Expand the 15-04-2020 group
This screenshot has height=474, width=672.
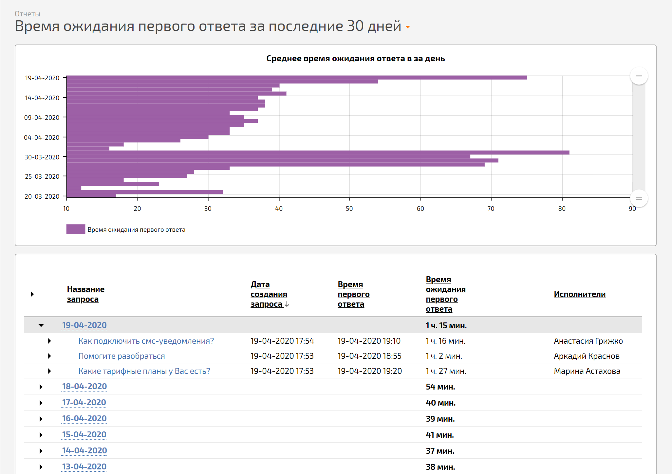41,435
